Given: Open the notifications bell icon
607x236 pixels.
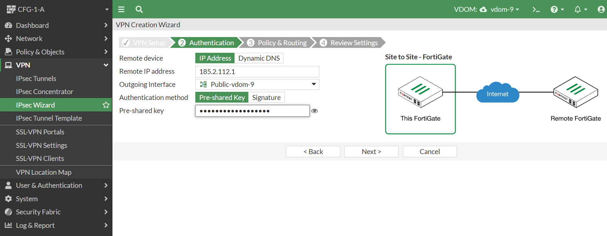Looking at the screenshot, I should (580, 10).
